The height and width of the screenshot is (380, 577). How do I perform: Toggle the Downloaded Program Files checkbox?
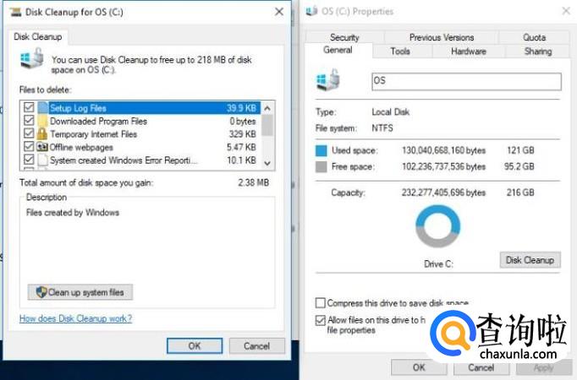click(x=30, y=121)
